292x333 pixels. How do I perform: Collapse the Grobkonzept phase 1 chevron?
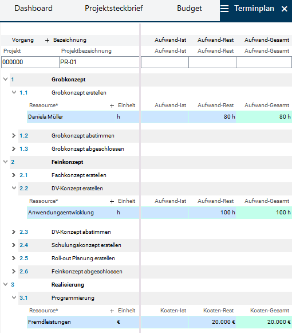[x=6, y=79]
